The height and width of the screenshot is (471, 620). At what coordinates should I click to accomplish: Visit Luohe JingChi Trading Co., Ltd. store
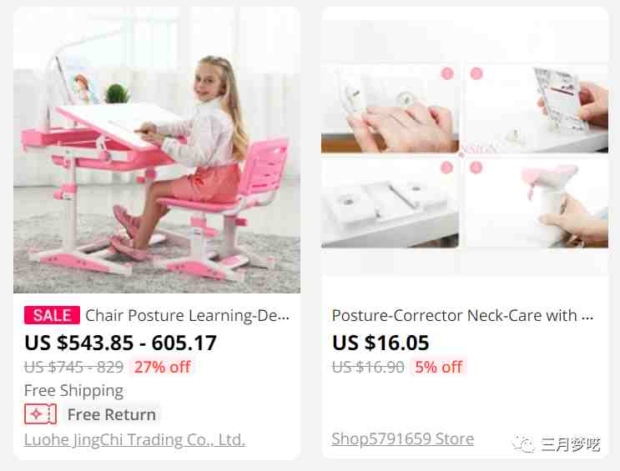pos(134,439)
